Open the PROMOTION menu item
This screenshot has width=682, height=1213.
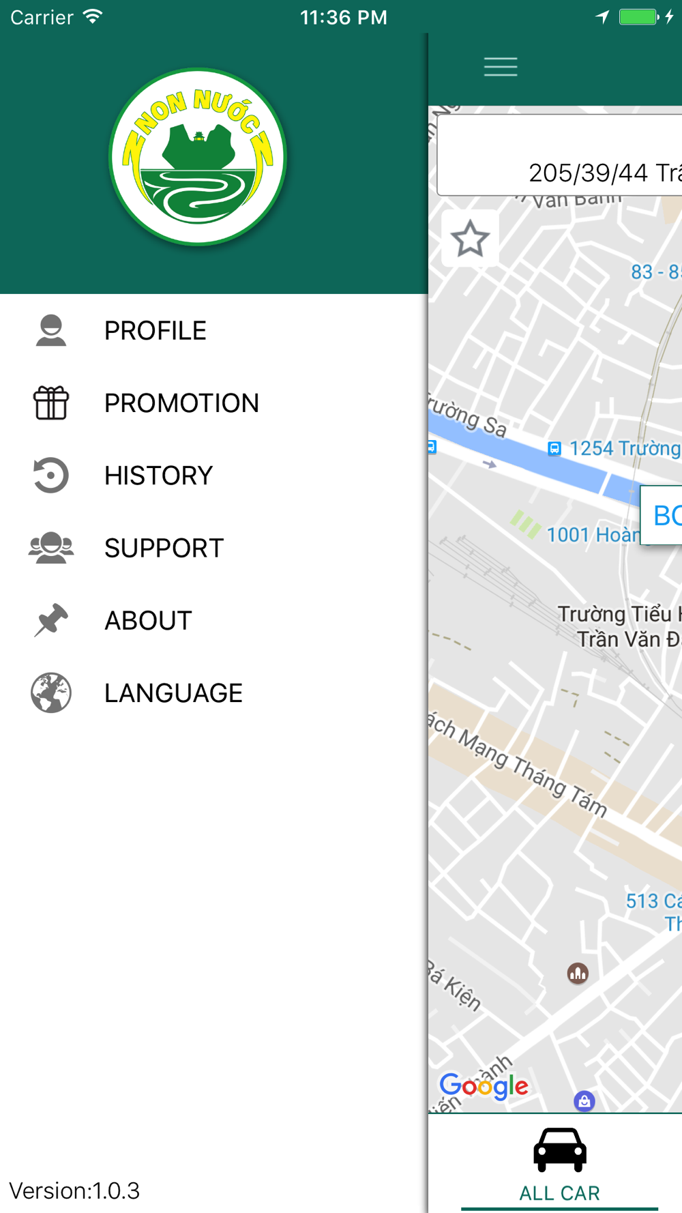click(214, 403)
